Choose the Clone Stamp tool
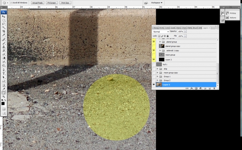The width and height of the screenshot is (242, 150). click(4, 47)
